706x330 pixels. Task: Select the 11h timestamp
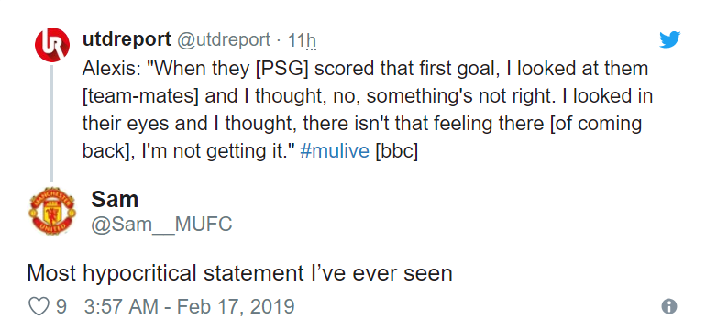(x=303, y=40)
